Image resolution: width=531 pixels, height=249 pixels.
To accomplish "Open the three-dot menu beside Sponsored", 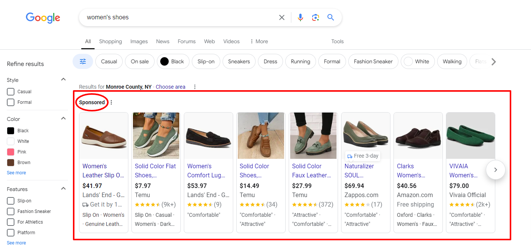I will pos(111,102).
